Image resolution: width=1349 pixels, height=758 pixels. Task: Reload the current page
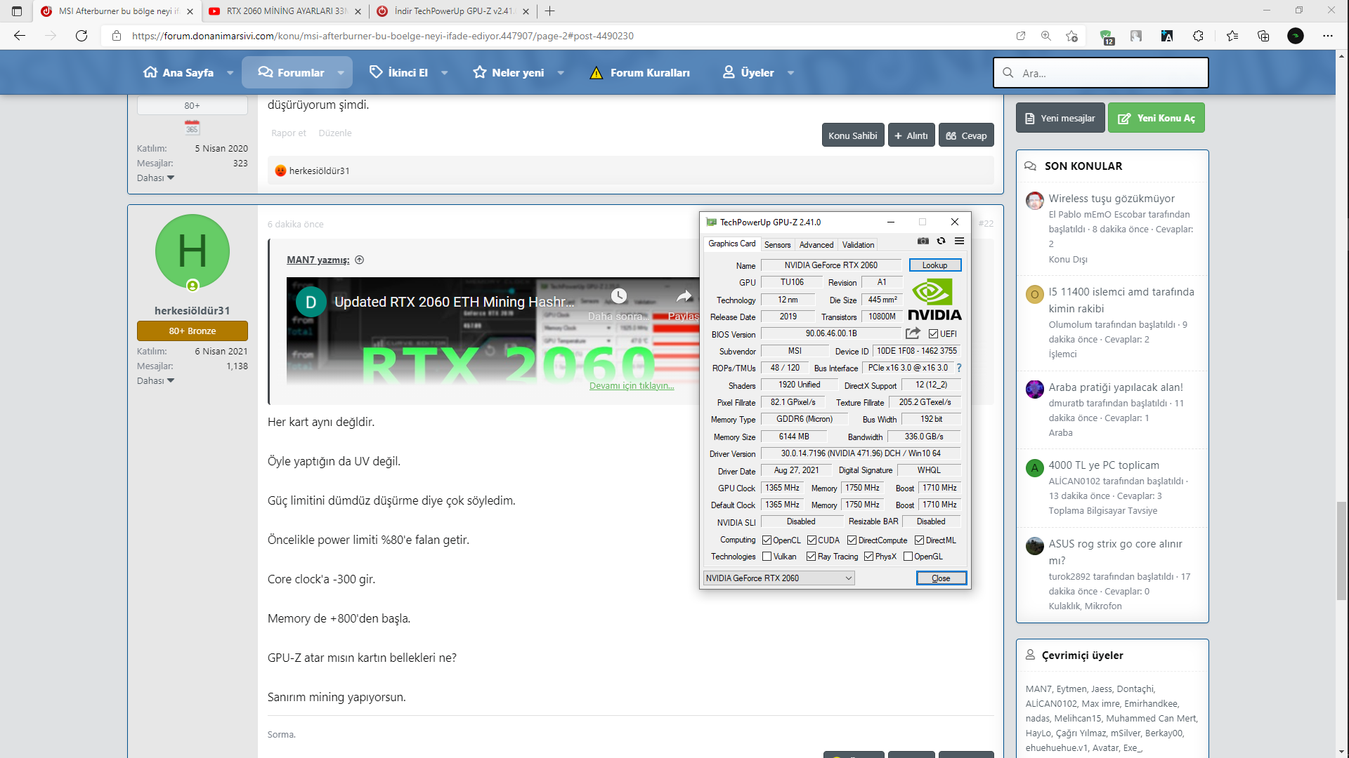[82, 36]
